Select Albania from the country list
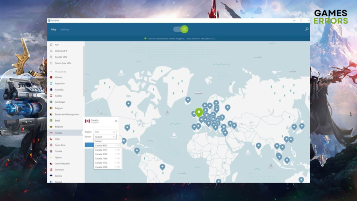This screenshot has width=357, height=201. [x=59, y=77]
